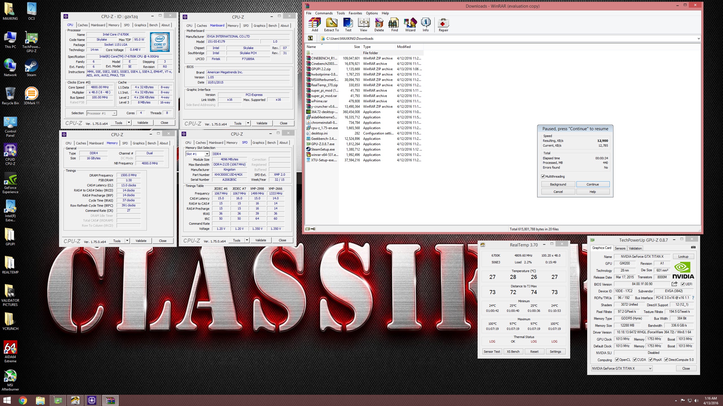This screenshot has height=406, width=723.
Task: Click the Delete toolbar icon in WinRAR
Action: pos(379,25)
